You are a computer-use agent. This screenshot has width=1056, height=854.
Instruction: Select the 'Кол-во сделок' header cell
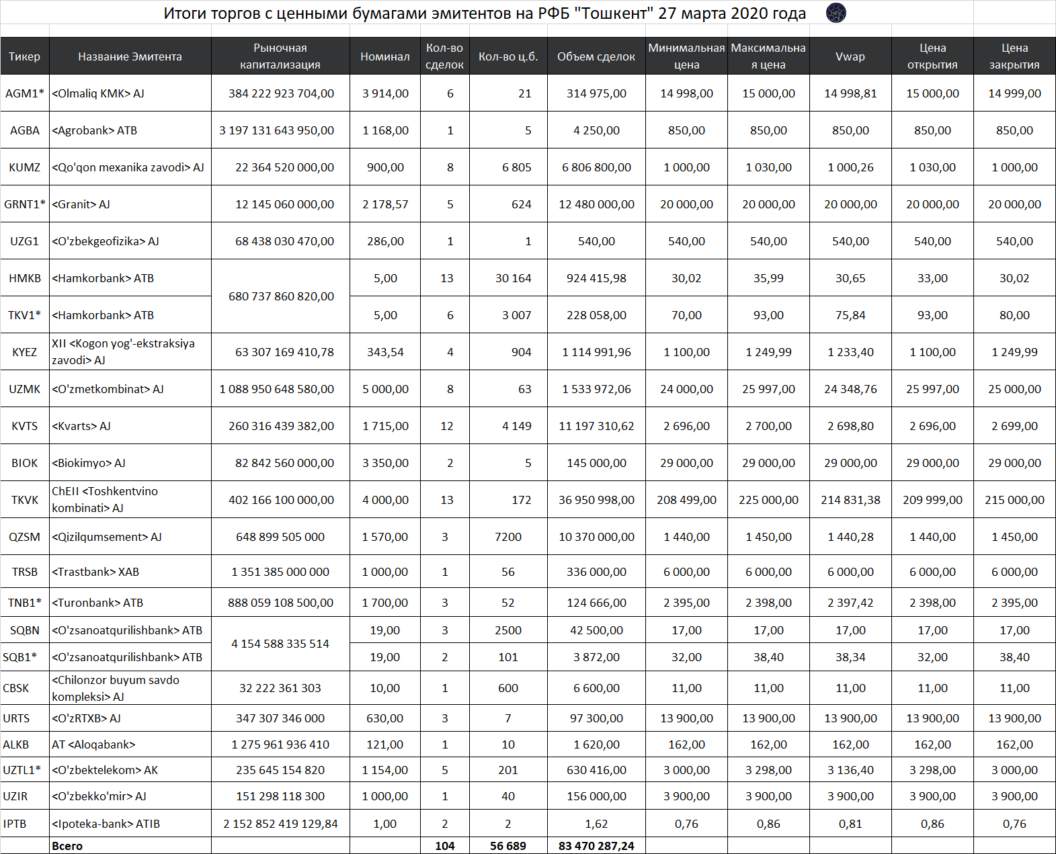444,56
